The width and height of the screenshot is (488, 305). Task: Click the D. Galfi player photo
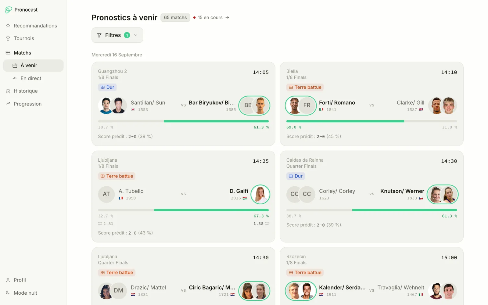[260, 194]
